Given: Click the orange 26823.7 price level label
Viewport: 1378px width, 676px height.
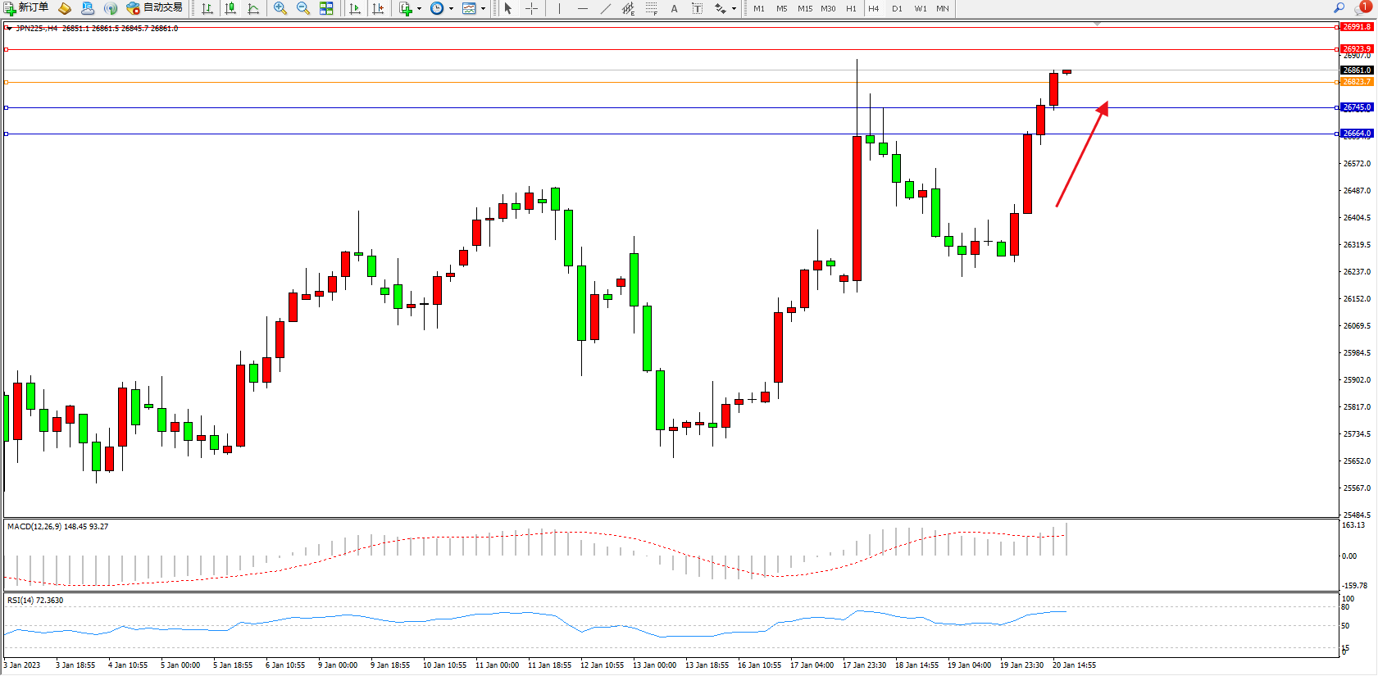Looking at the screenshot, I should pyautogui.click(x=1357, y=82).
